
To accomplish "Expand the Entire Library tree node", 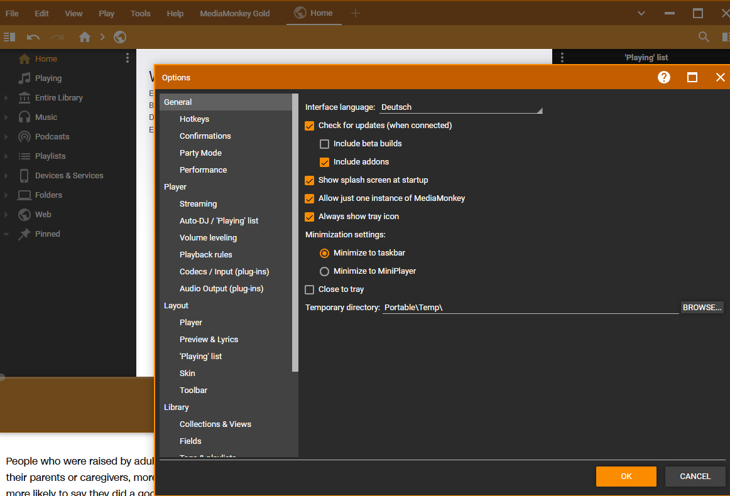I will (6, 98).
